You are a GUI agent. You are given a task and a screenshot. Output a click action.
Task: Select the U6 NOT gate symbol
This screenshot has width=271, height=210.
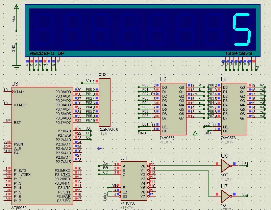226,166
